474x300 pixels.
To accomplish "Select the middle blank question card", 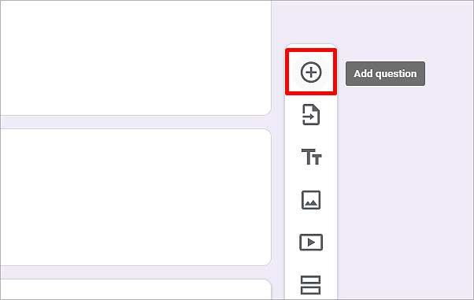I will tap(135, 197).
